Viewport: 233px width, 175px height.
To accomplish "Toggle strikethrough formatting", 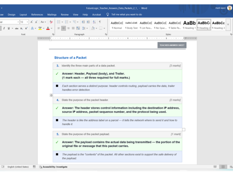I will (x=17, y=28).
